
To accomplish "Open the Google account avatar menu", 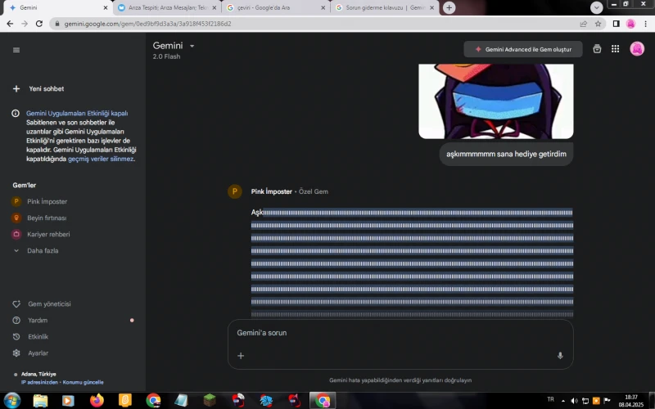I will coord(637,49).
